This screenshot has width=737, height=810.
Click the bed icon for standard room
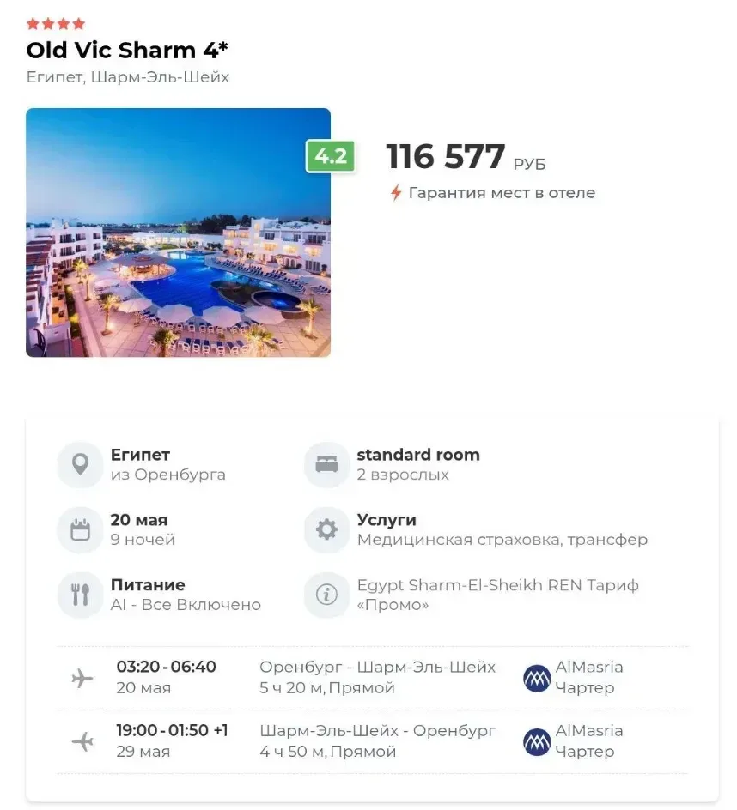coord(326,464)
